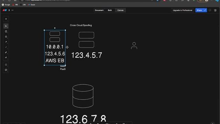Image resolution: width=220 pixels, height=124 pixels.
Task: Choose the ellipse shape tool
Action: (x=6, y=37)
